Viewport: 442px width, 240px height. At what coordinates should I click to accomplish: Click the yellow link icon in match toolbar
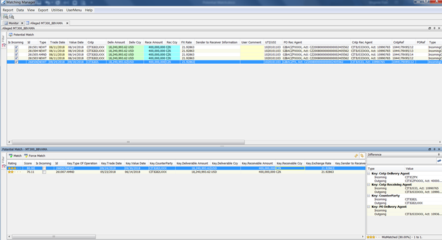click(x=356, y=155)
